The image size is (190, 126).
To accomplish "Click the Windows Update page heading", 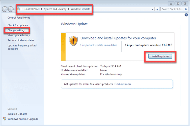I will 74,24.
